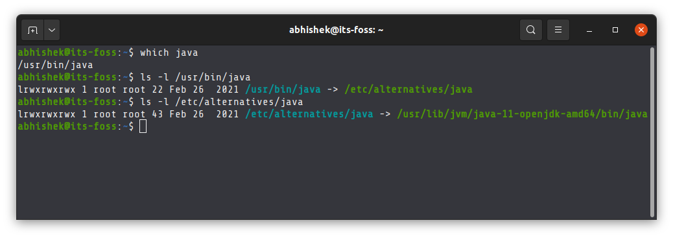Maximize the terminal window

(x=615, y=30)
